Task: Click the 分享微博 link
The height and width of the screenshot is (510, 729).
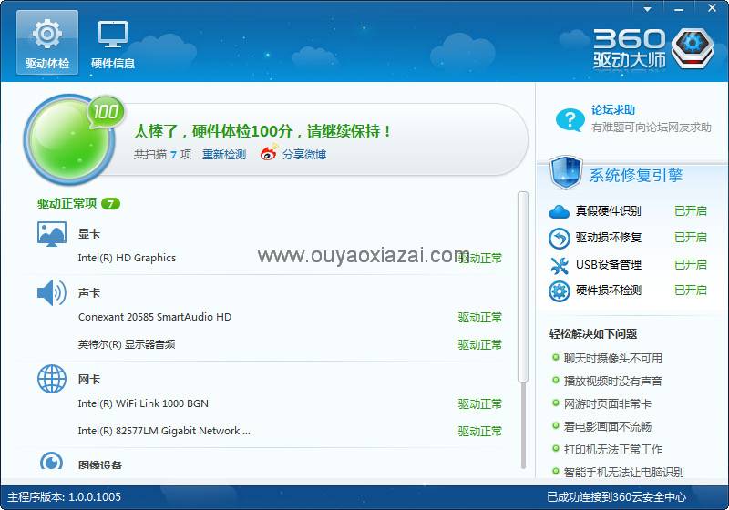Action: coord(304,154)
